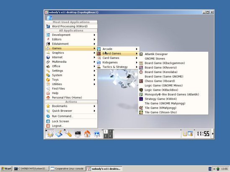Click the Windows Start button
230x172 pixels.
(6, 169)
